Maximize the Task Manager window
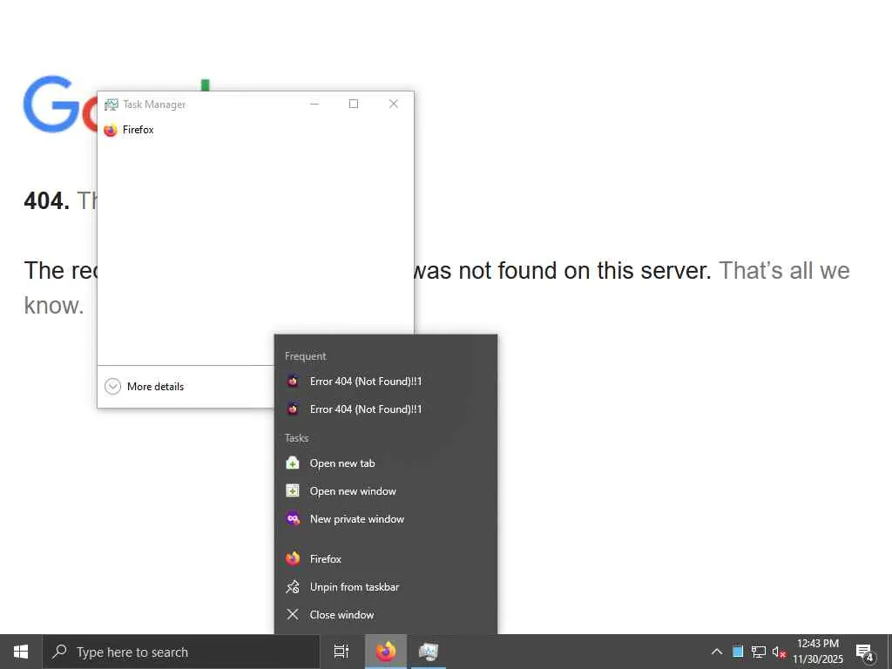The image size is (892, 669). (x=354, y=104)
